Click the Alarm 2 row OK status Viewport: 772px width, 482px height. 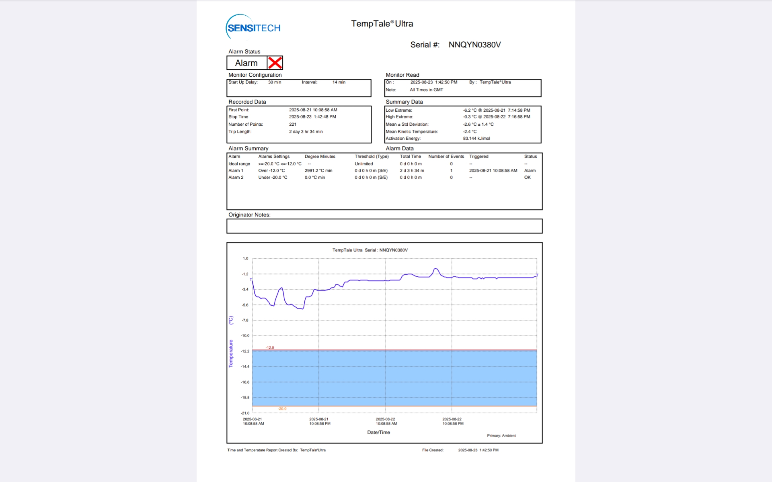(x=527, y=178)
